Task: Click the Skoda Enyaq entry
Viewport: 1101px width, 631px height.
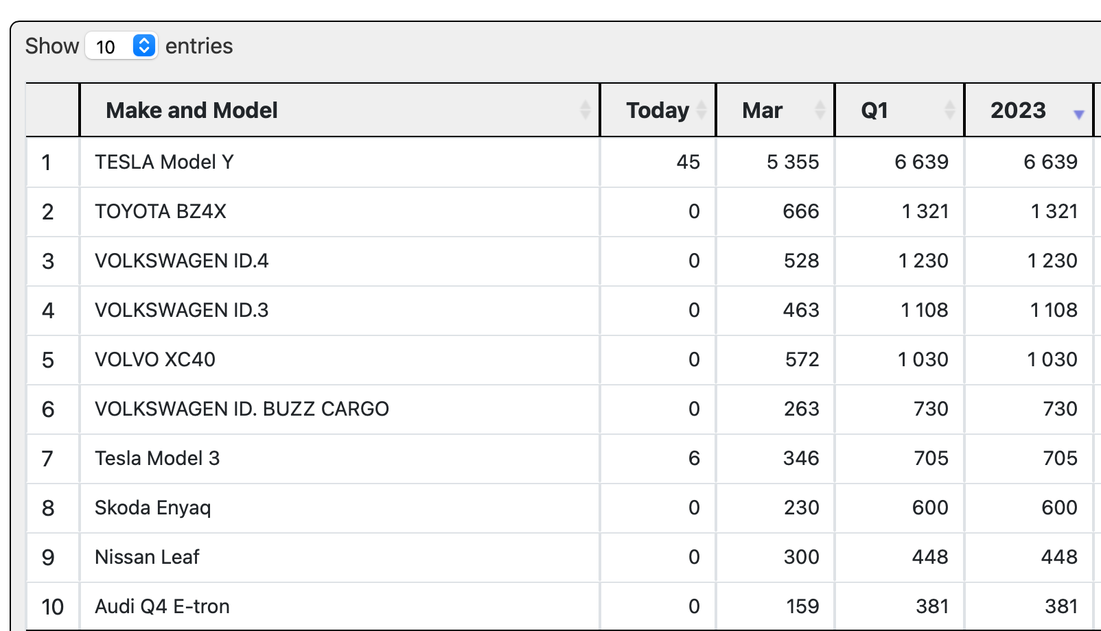Action: coord(153,508)
